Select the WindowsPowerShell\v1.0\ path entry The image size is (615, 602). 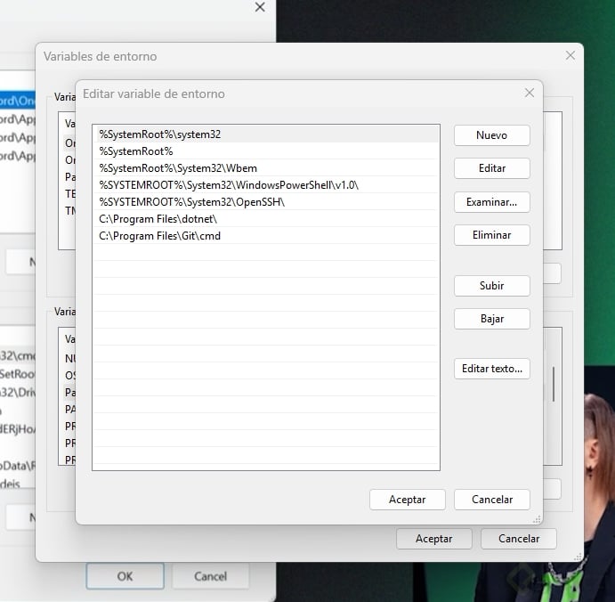pyautogui.click(x=266, y=185)
